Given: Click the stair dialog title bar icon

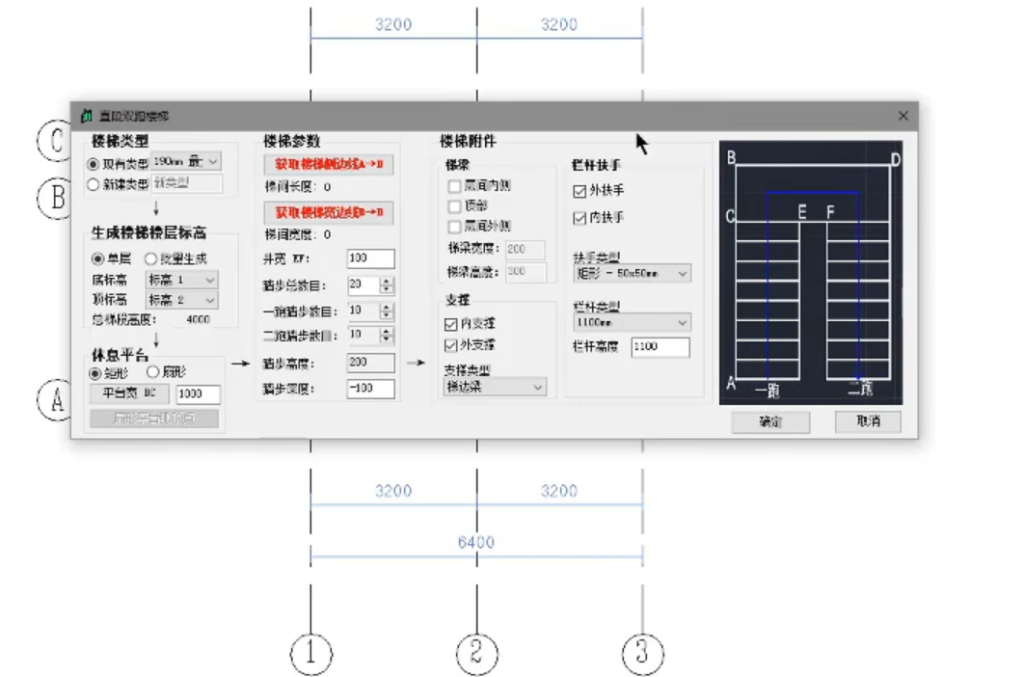Looking at the screenshot, I should 86,116.
